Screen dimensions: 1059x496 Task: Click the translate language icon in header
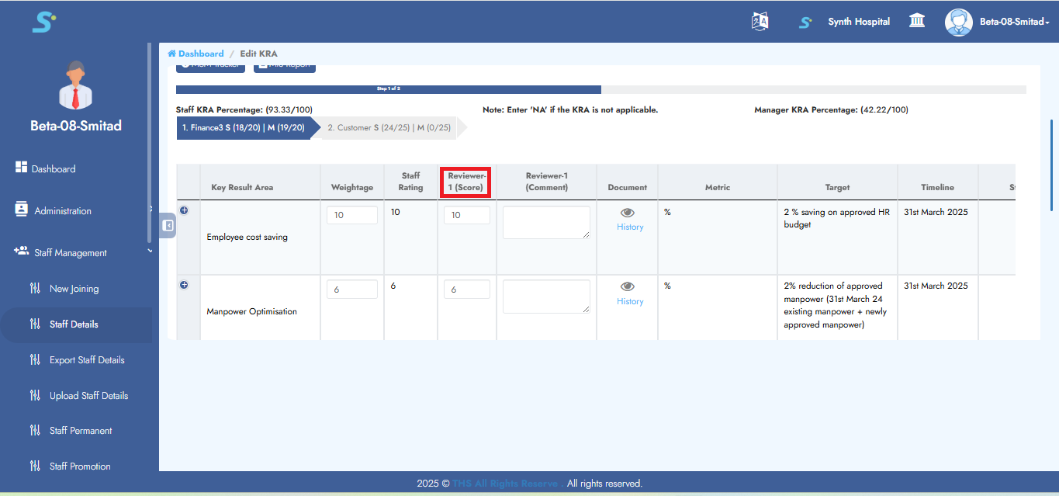pos(760,22)
